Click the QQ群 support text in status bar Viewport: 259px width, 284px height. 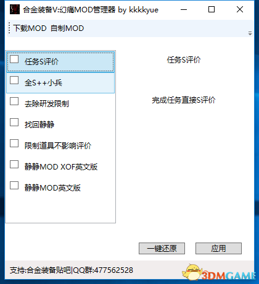103,270
